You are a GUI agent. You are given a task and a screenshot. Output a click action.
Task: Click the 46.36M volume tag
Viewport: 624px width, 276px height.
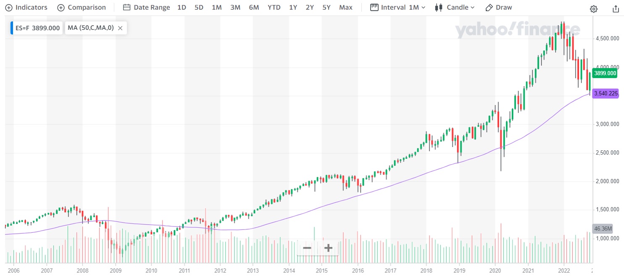602,229
